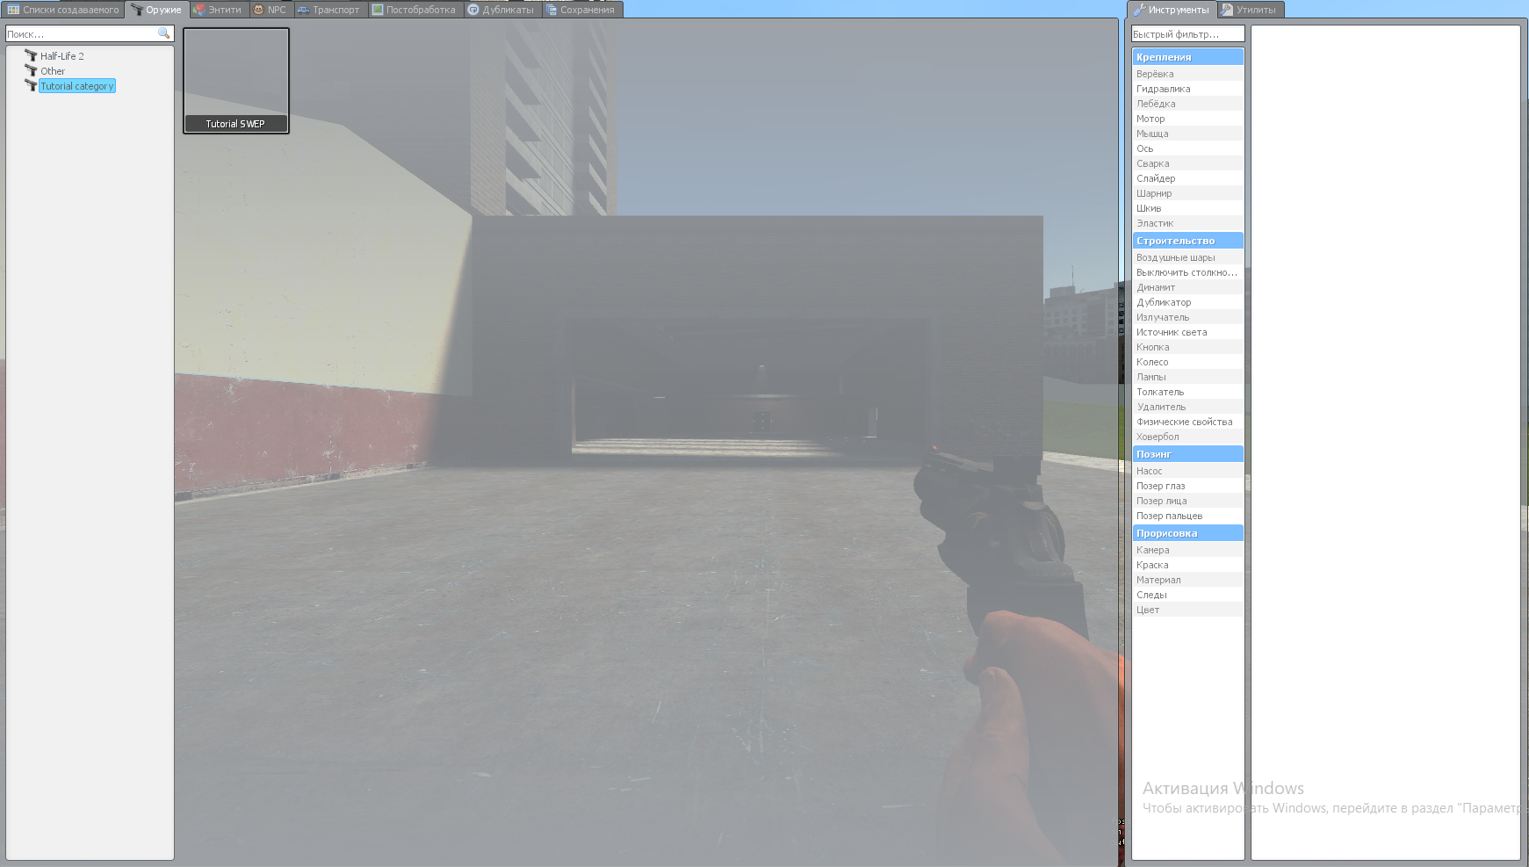1529x867 pixels.
Task: Pick the Удалитель tool
Action: pyautogui.click(x=1187, y=407)
